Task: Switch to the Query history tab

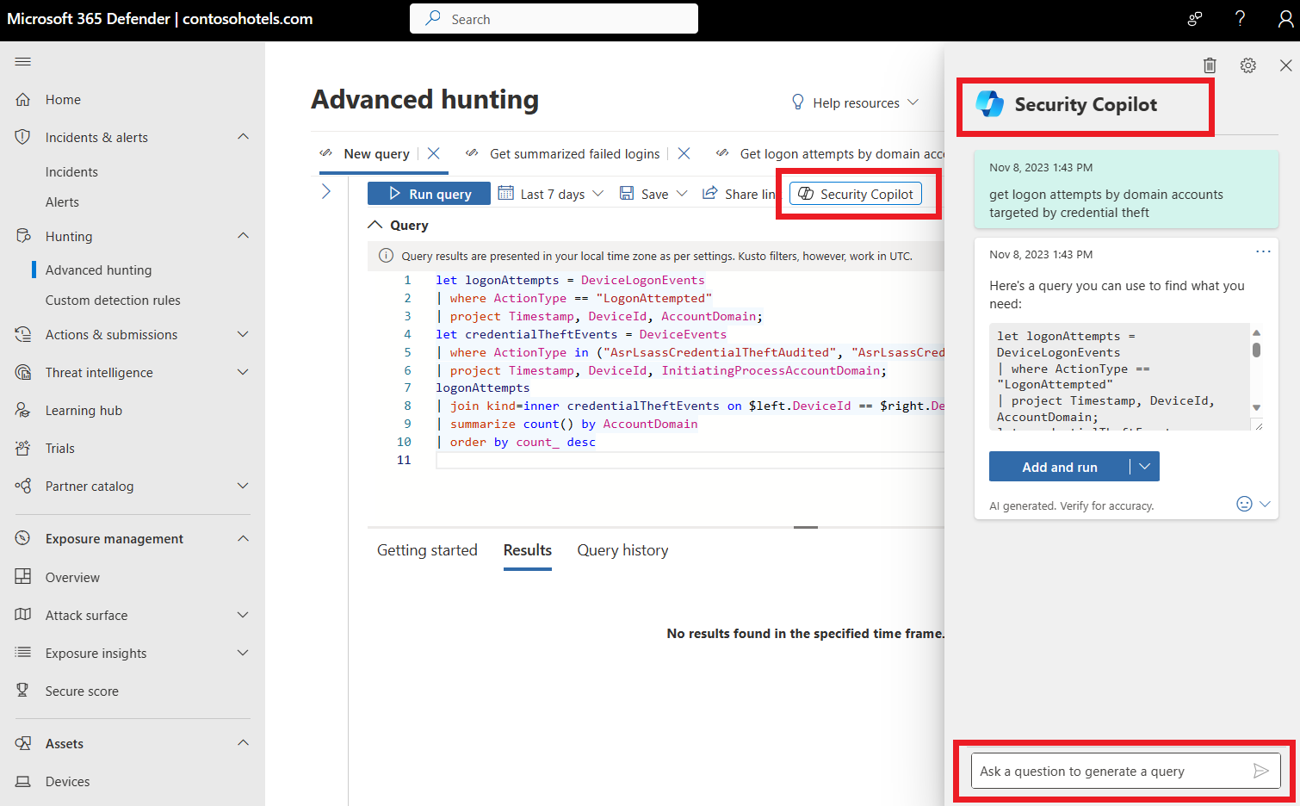Action: click(622, 550)
